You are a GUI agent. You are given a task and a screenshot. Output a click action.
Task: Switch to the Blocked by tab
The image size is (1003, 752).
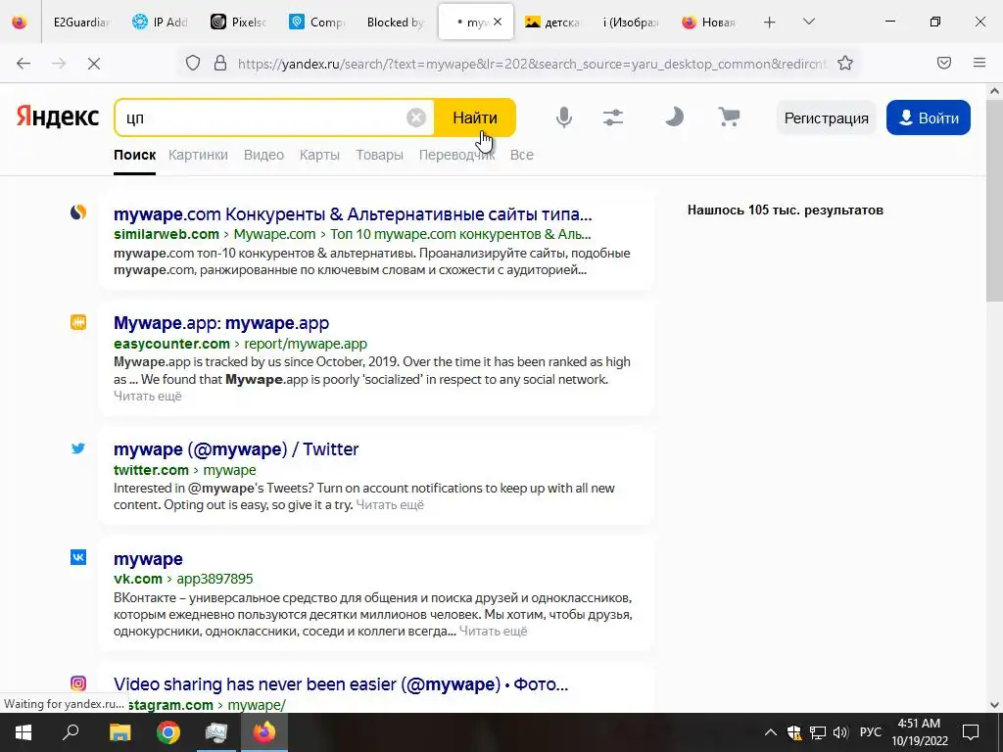(x=395, y=23)
